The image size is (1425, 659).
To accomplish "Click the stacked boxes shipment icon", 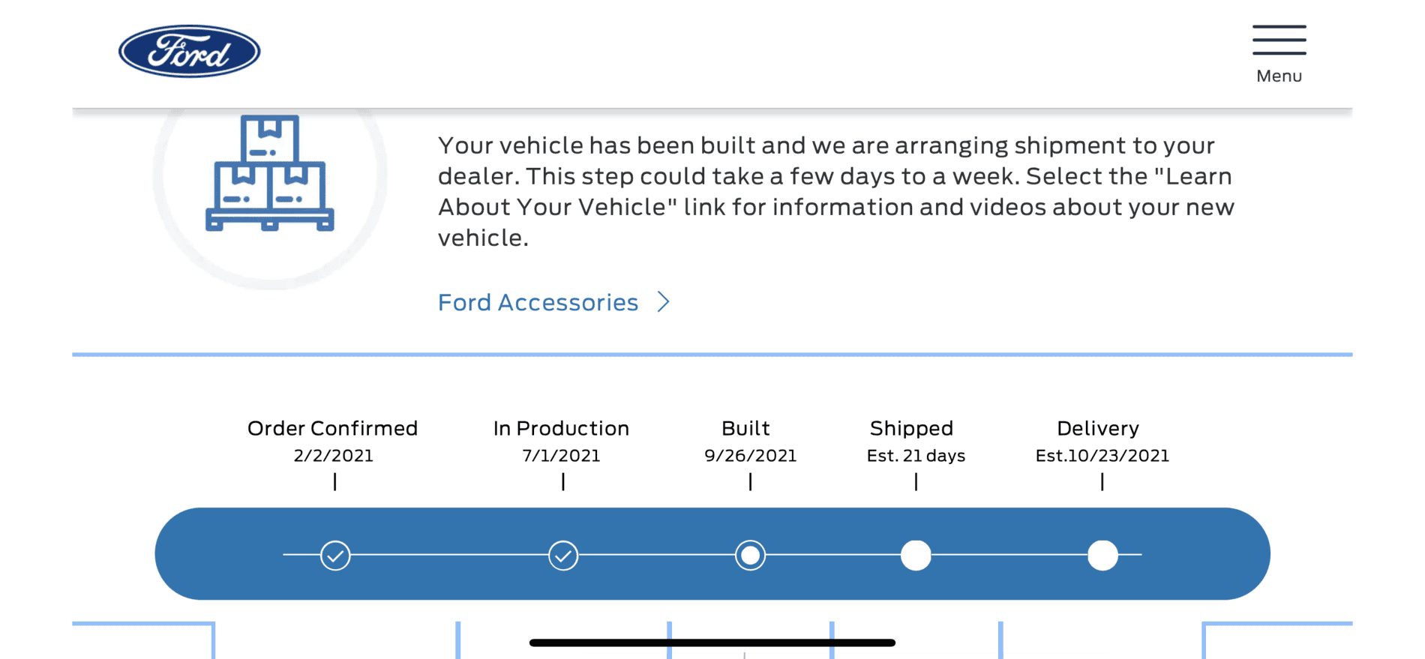I will pyautogui.click(x=270, y=173).
